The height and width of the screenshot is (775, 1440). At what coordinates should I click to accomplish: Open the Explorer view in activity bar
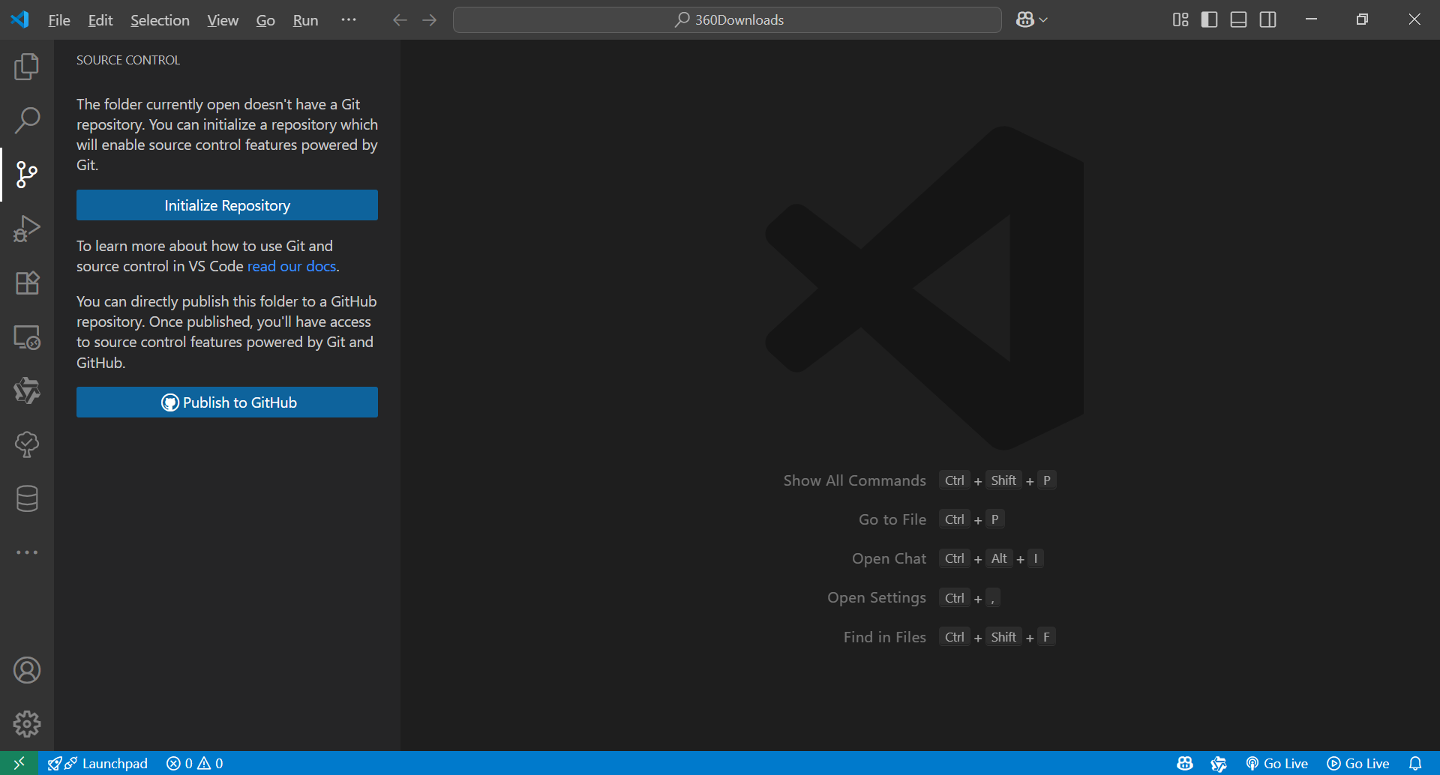click(x=27, y=67)
